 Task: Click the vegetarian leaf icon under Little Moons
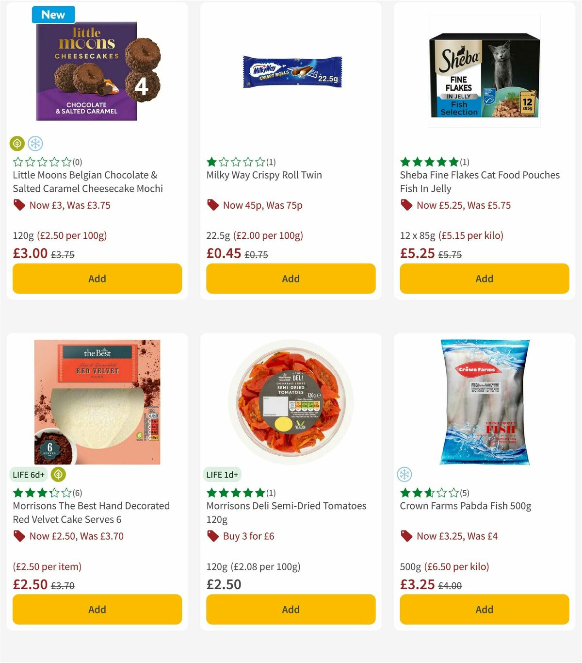[x=17, y=144]
